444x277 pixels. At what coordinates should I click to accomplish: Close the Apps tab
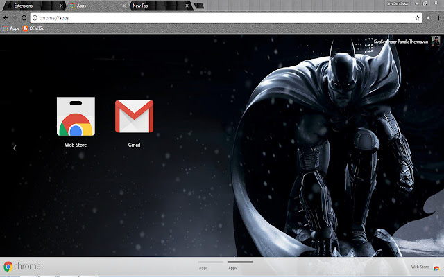(x=124, y=6)
